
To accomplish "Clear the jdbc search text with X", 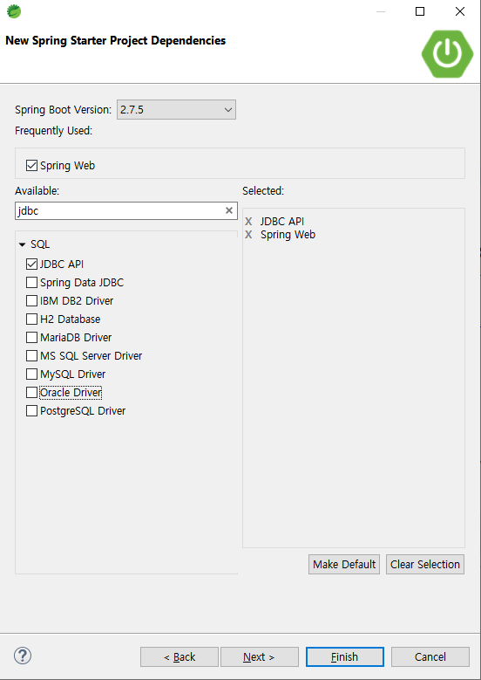I will (229, 210).
